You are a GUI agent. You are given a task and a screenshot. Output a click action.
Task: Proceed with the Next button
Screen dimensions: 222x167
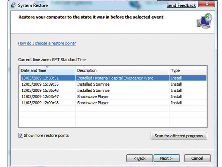click(166, 158)
